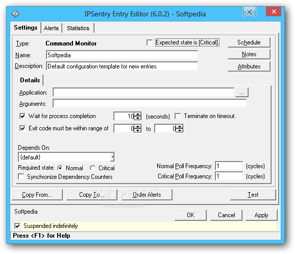Screen dimensions: 295x254
Task: Decrease exit code range lower bound
Action: click(x=138, y=130)
